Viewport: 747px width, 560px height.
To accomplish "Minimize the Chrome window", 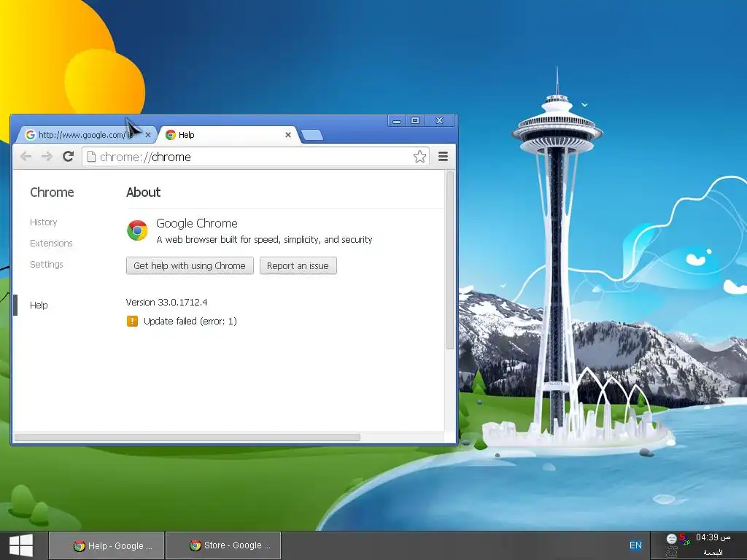I will [x=396, y=121].
